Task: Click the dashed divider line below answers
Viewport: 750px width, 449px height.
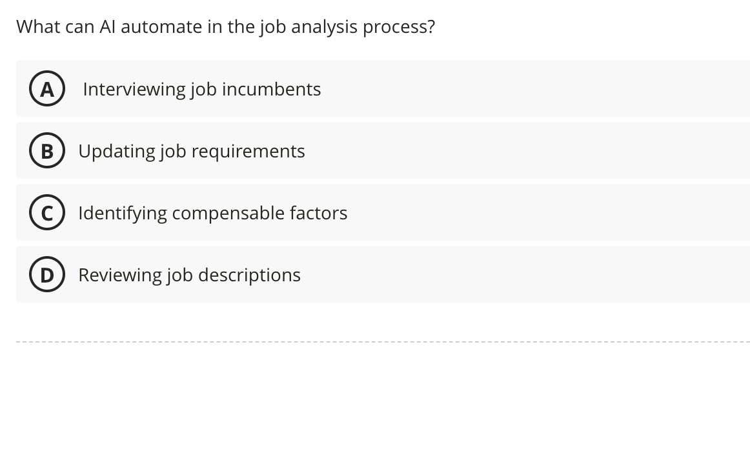Action: pos(382,341)
